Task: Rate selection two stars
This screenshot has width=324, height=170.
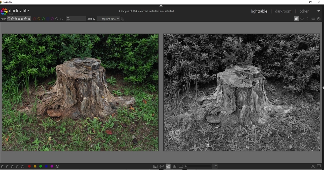Action: click(7, 166)
